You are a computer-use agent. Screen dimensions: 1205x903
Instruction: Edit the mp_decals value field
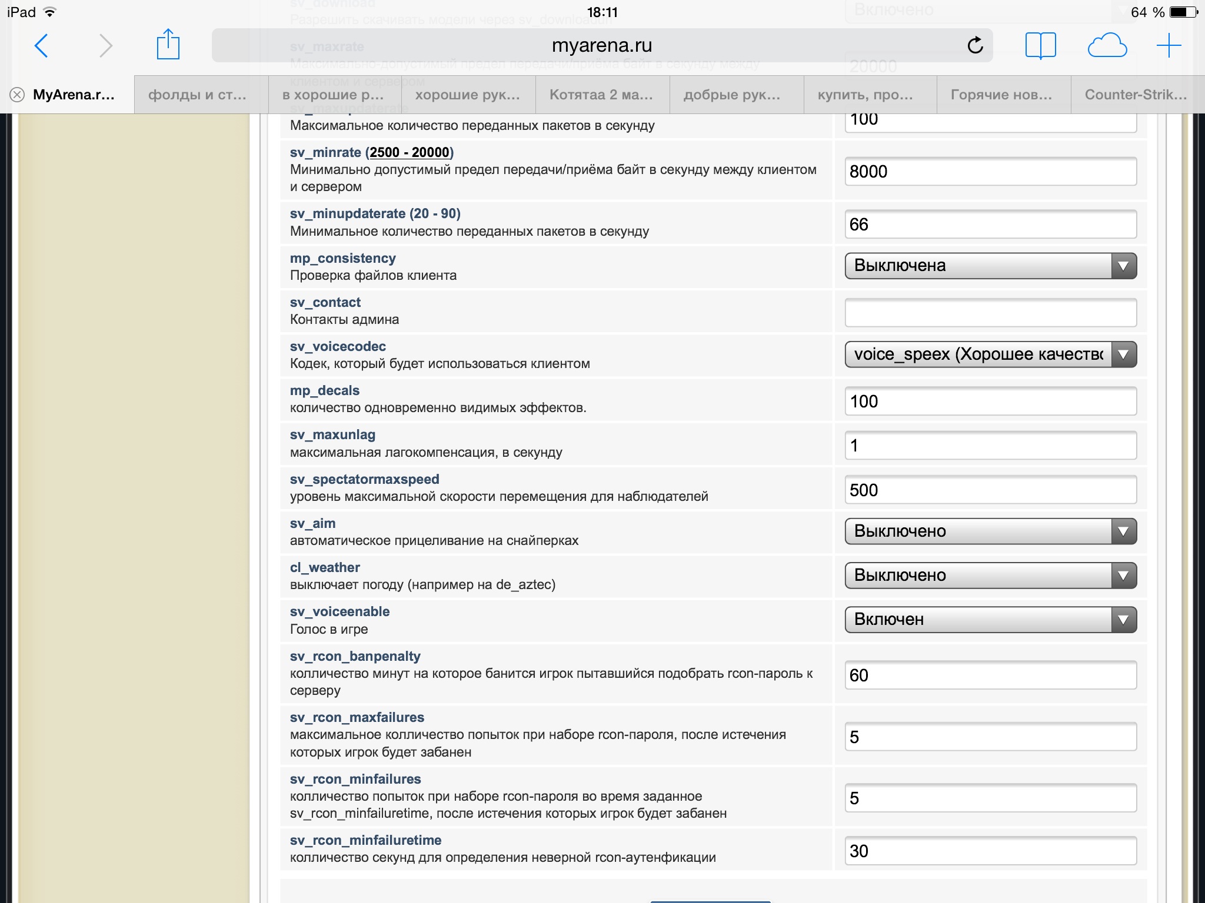(x=991, y=402)
